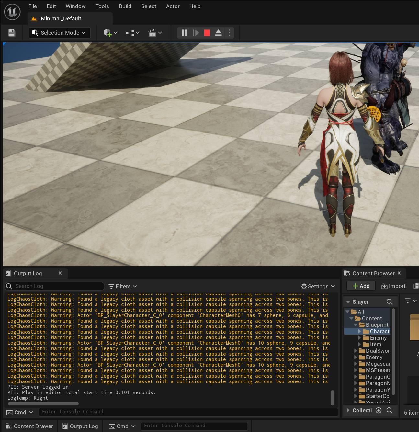Save the current level with disk icon
Viewport: 419px width, 432px height.
click(12, 33)
